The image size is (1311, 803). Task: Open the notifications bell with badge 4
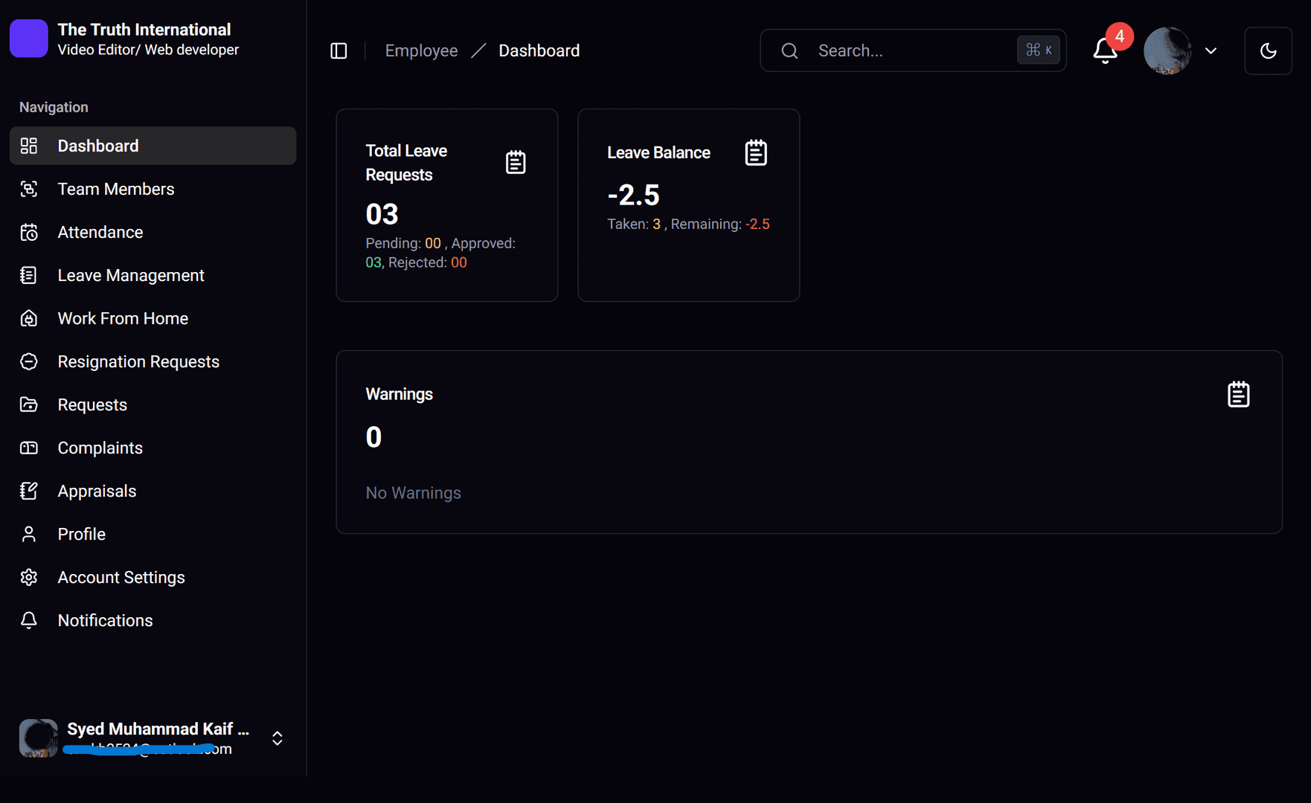click(x=1103, y=51)
